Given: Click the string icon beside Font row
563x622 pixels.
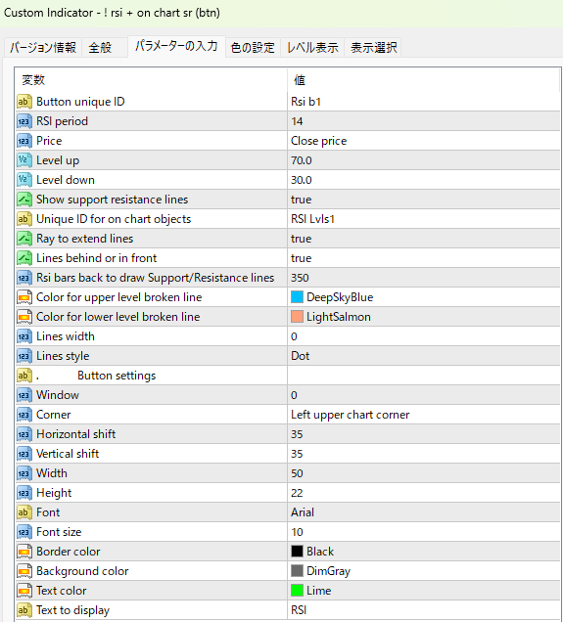Looking at the screenshot, I should click(23, 512).
